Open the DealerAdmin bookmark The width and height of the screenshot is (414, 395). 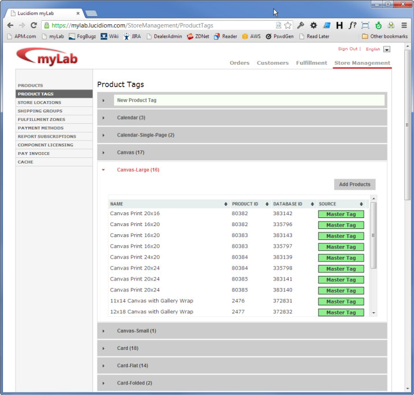point(164,36)
